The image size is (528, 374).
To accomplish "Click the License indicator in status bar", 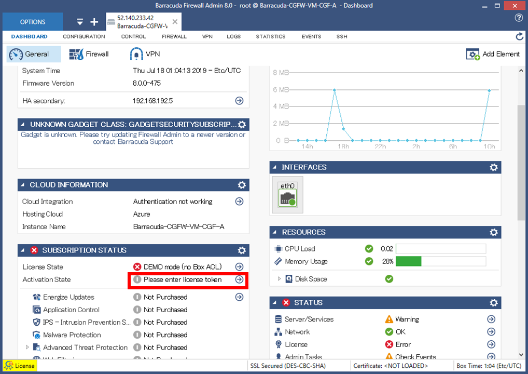I will 20,366.
